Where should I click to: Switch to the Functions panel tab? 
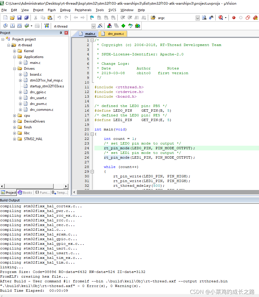[x=43, y=193]
